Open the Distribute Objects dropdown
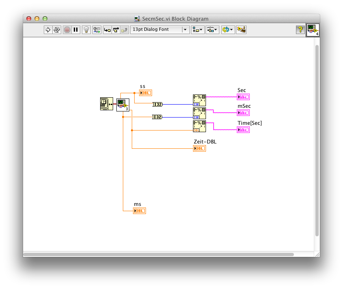This screenshot has height=289, width=343. (x=212, y=30)
